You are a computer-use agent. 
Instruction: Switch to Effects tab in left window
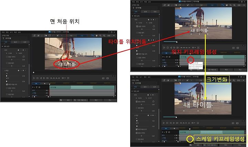tap(15, 42)
